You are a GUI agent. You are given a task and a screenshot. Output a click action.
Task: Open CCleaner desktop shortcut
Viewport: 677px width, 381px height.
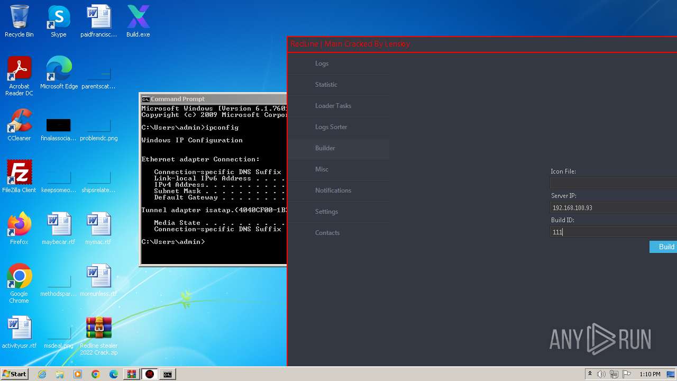click(x=19, y=125)
